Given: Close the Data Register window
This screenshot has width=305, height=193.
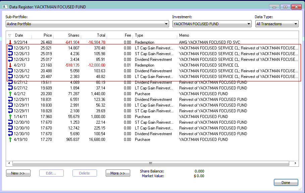Looking at the screenshot, I should [x=296, y=7].
